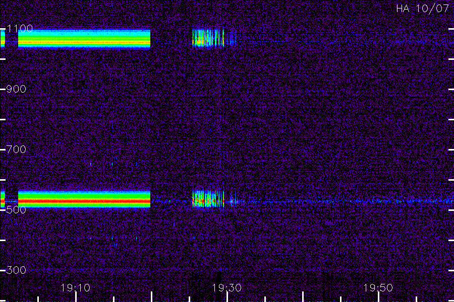
Task: Click the short burst signal above 500
Action: [208, 198]
